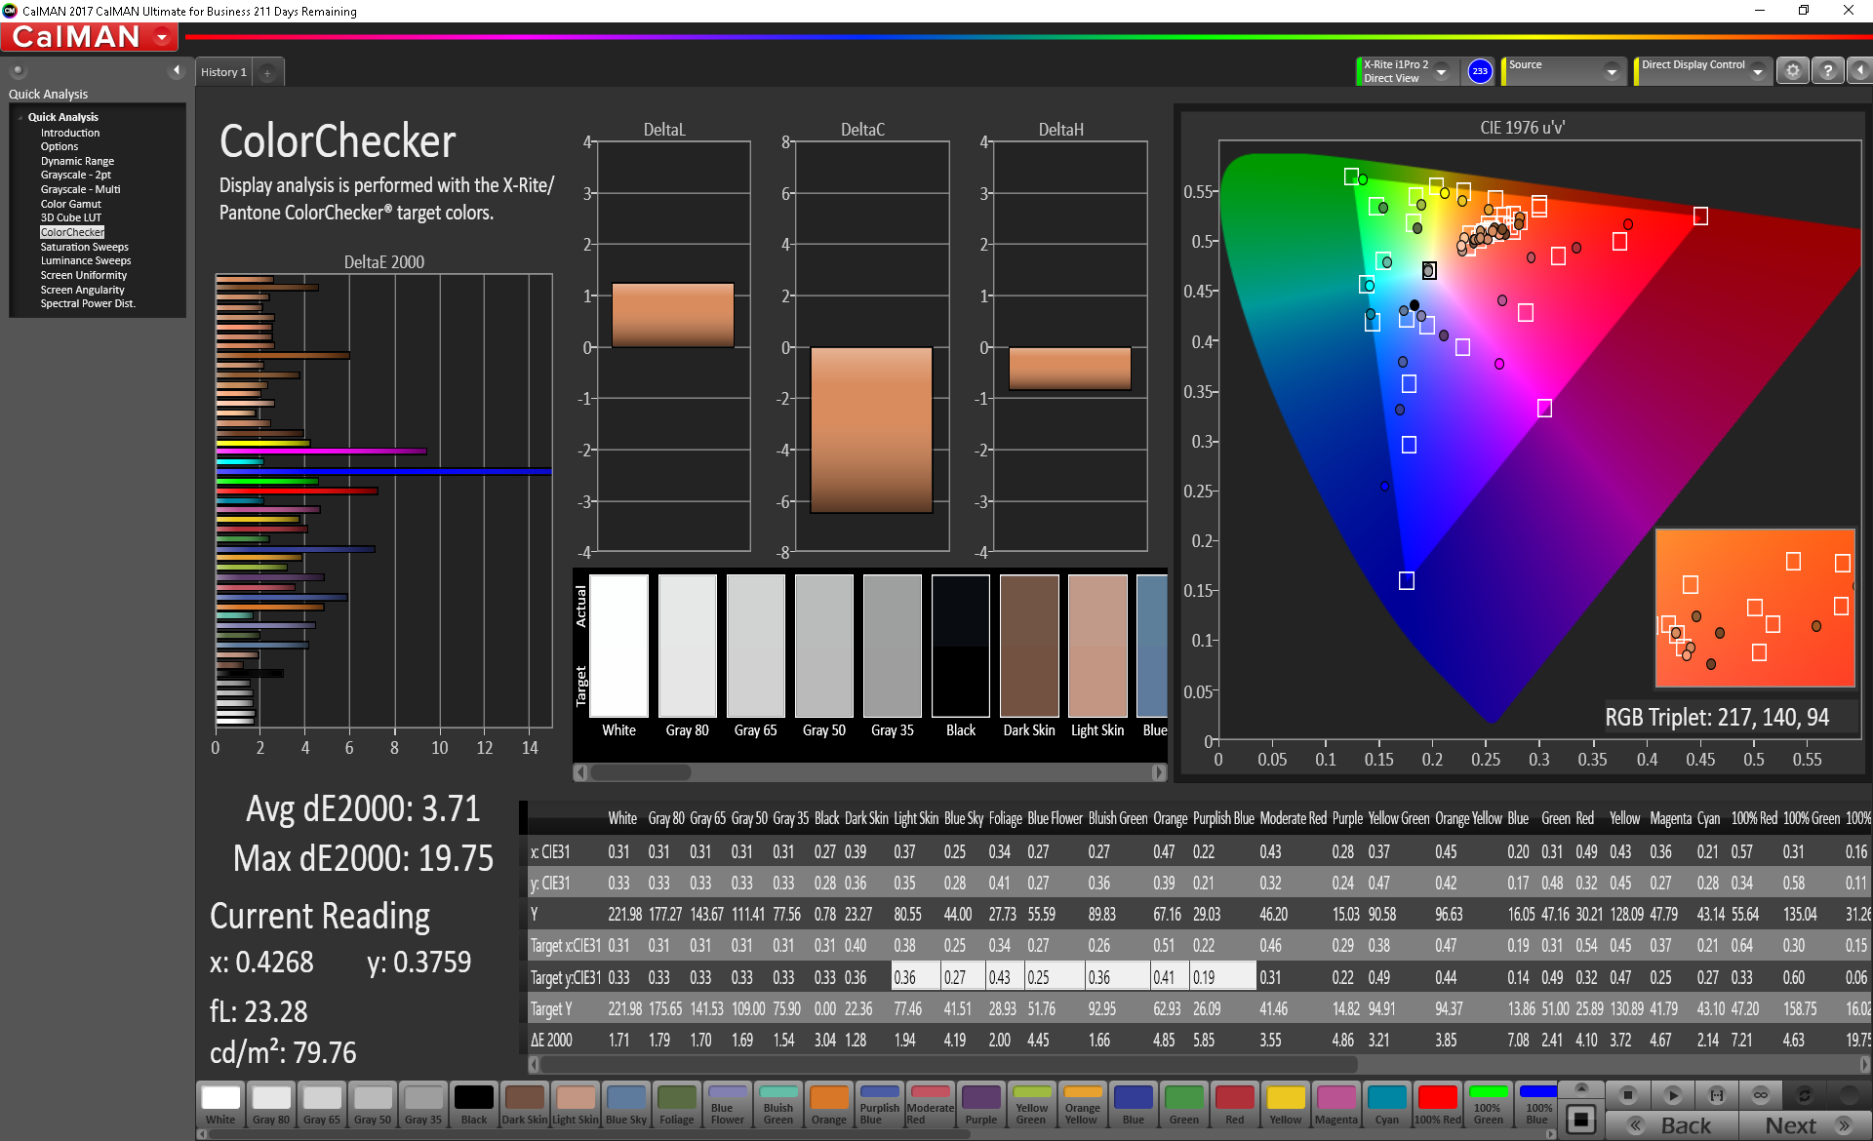1873x1141 pixels.
Task: Click the swatch comparison horizontal scrollbar
Action: pyautogui.click(x=640, y=772)
